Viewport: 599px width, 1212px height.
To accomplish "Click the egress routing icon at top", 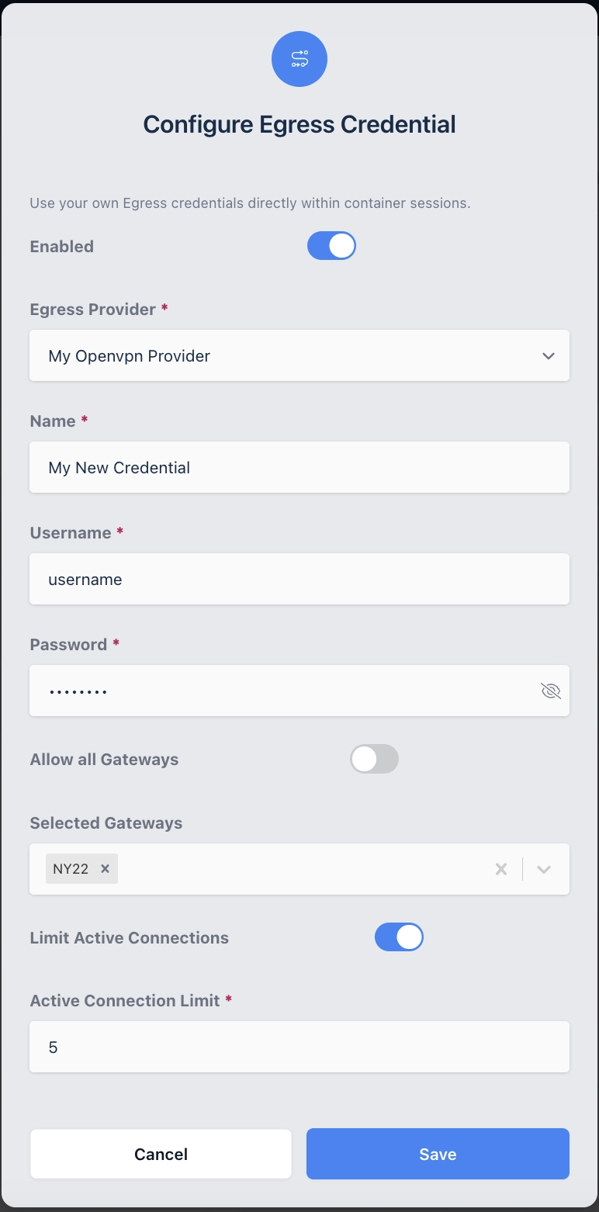I will tap(299, 59).
